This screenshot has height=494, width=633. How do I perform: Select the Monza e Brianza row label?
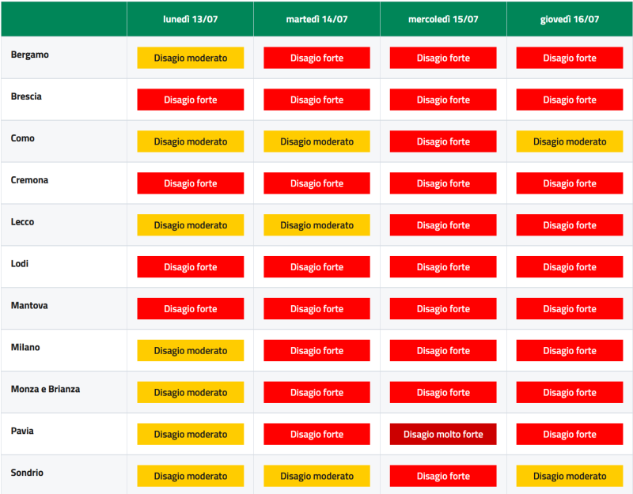pyautogui.click(x=45, y=389)
